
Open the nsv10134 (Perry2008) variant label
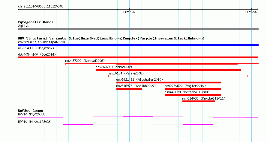[x=126, y=73]
